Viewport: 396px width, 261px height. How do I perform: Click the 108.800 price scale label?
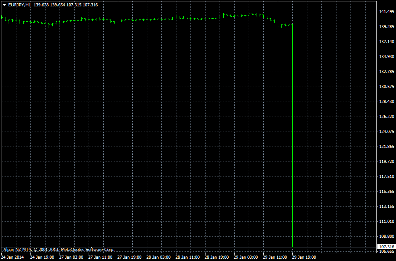(x=386, y=236)
